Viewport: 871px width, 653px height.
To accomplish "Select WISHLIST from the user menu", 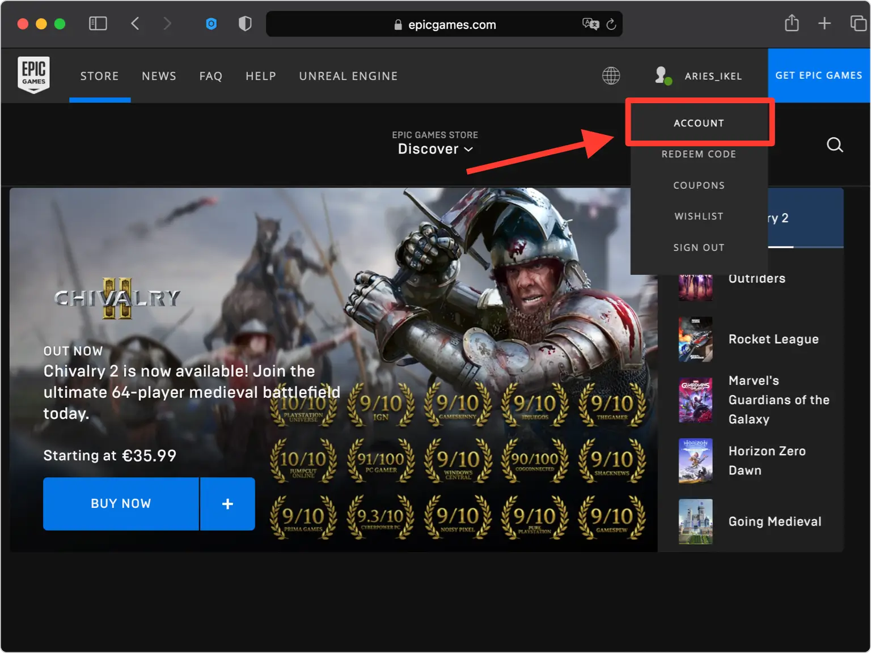I will (x=699, y=216).
